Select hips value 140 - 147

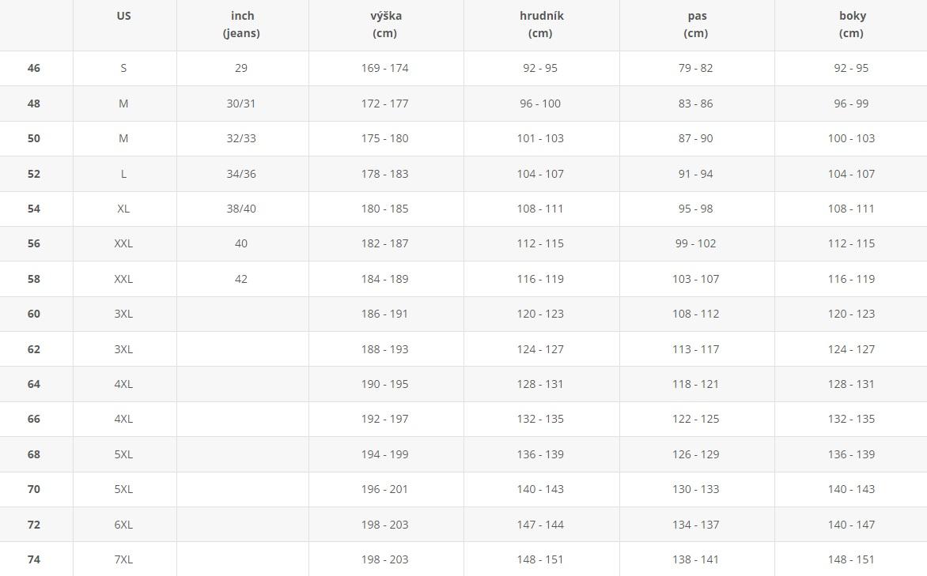coord(851,525)
